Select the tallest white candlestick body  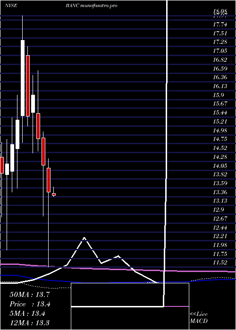[23, 78]
